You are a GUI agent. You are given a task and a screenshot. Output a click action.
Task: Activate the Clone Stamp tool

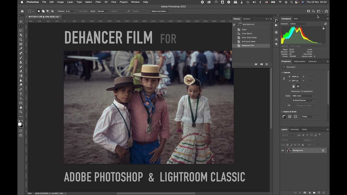point(21,62)
